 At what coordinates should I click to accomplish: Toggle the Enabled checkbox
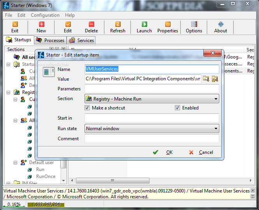click(x=177, y=108)
